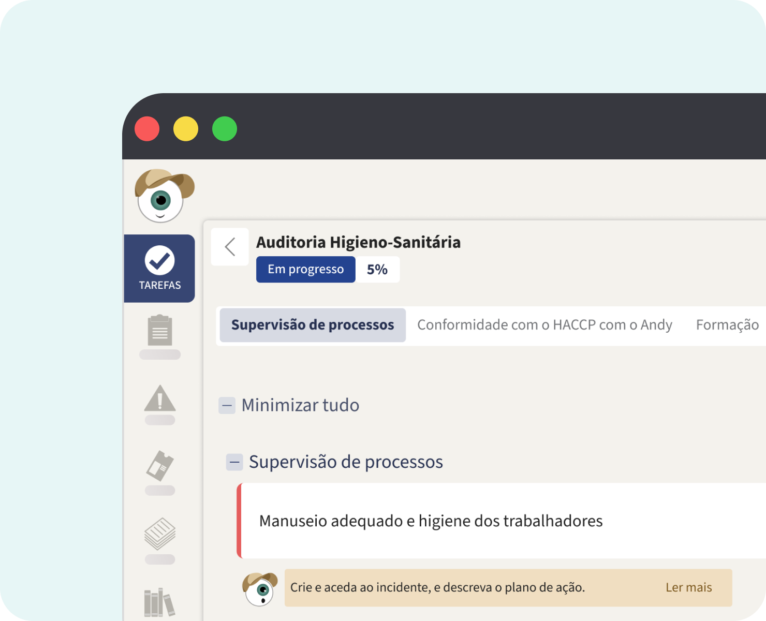
Task: Click the green maximize window dot
Action: point(225,129)
